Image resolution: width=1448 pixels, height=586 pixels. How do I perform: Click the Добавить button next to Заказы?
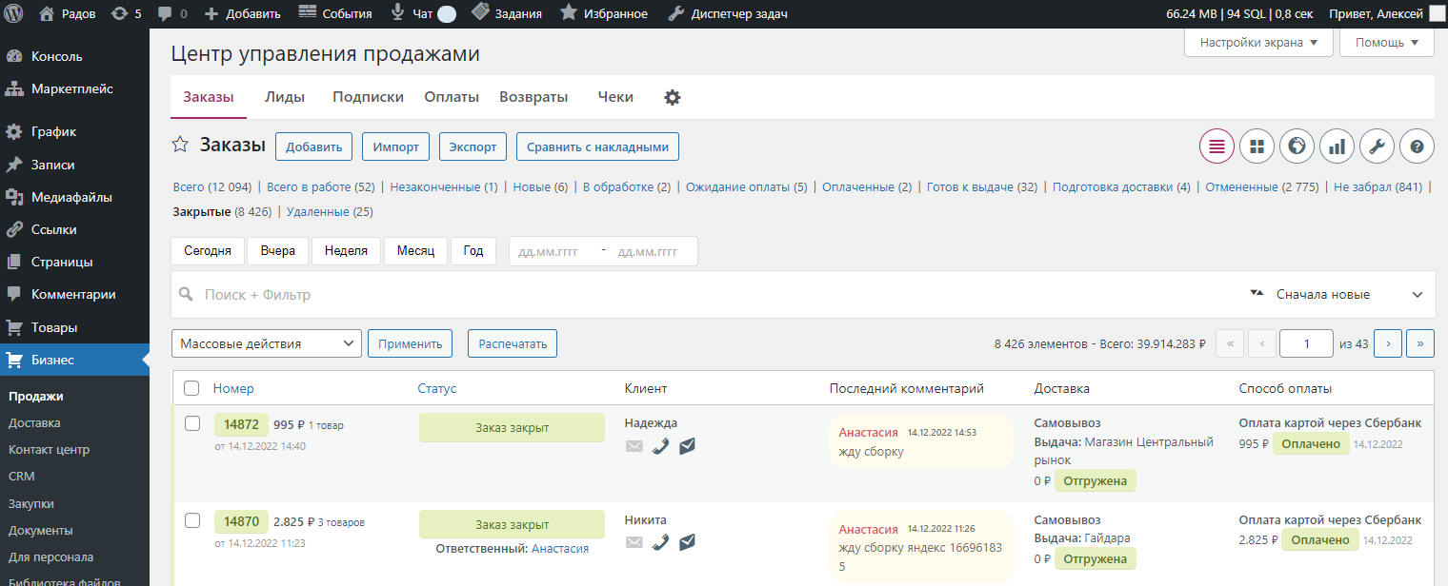(x=314, y=147)
